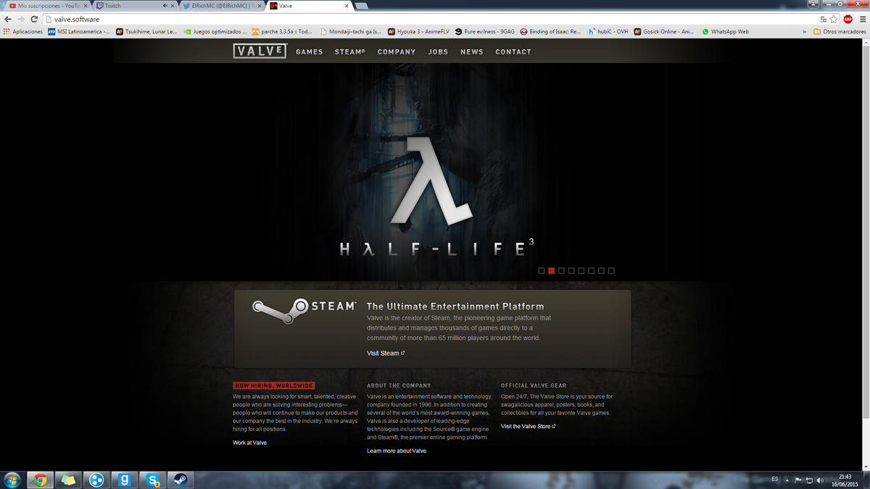The width and height of the screenshot is (870, 489).
Task: Open the Binding of Isaac bookmark
Action: (550, 32)
